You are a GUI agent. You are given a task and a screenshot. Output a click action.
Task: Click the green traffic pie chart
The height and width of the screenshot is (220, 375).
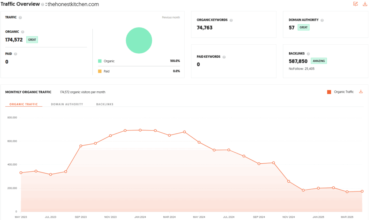coord(139,40)
